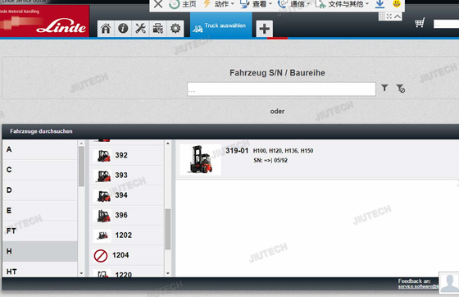
Task: Choose truck series 1202
Action: click(x=126, y=235)
